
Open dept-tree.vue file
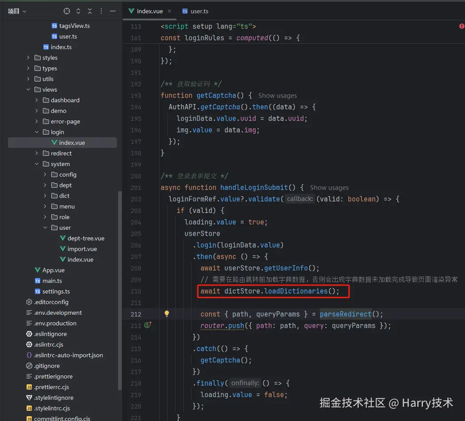tap(82, 238)
